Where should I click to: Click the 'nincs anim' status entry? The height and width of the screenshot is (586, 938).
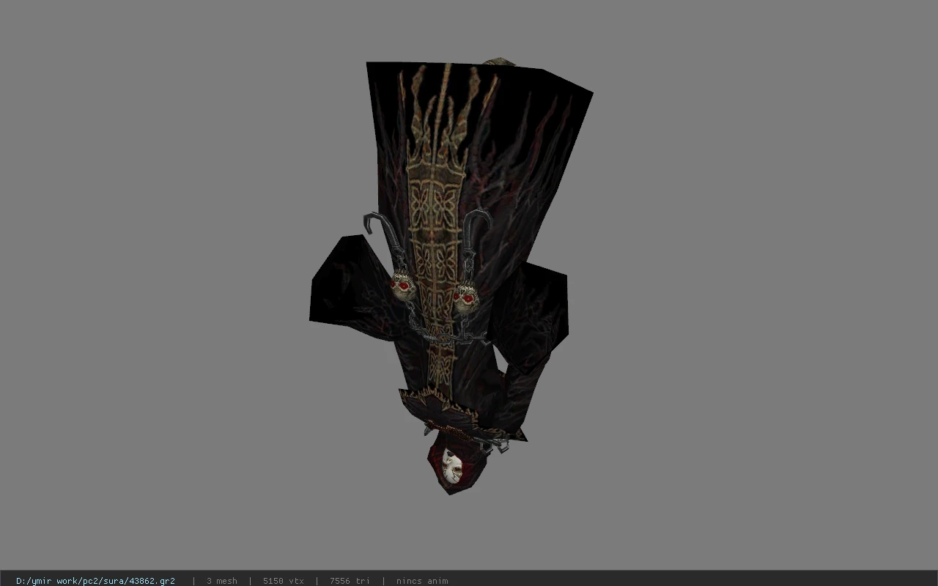[421, 581]
